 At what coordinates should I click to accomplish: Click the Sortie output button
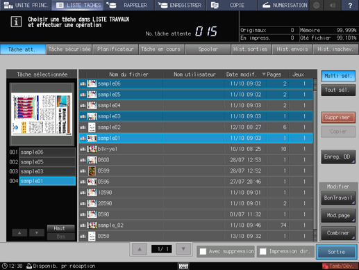pos(337,252)
